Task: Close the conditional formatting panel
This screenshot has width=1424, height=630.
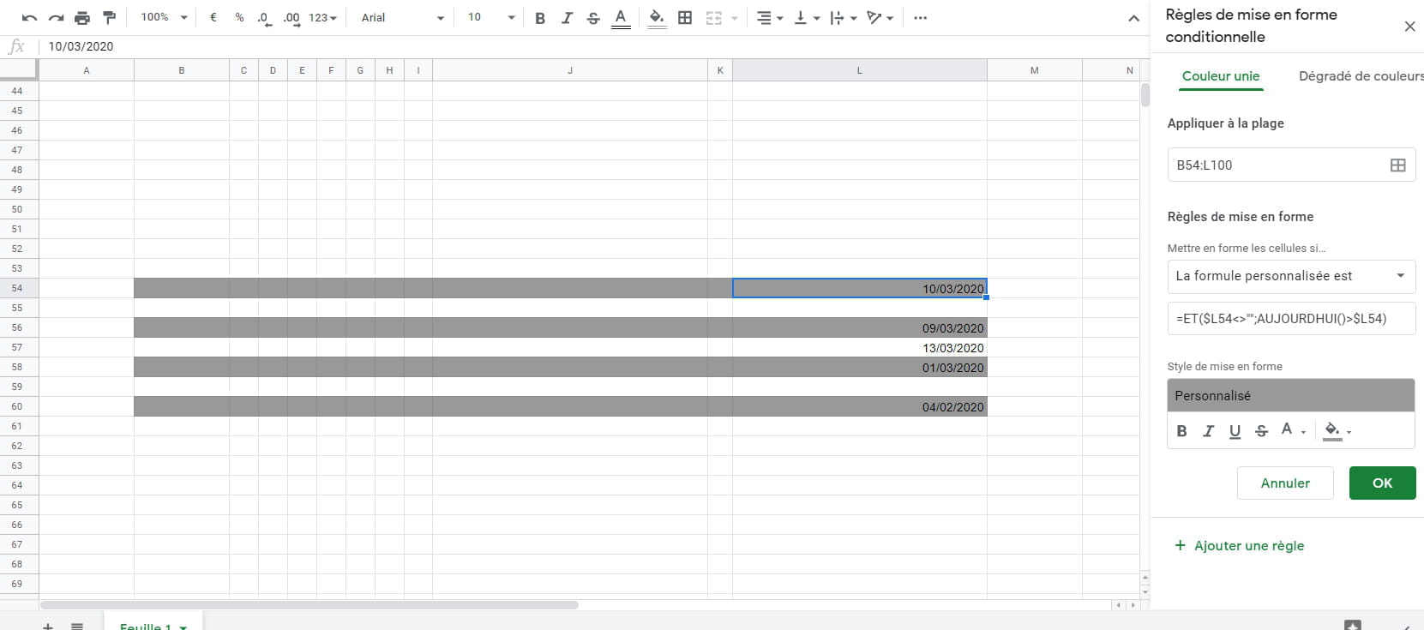Action: pyautogui.click(x=1409, y=27)
